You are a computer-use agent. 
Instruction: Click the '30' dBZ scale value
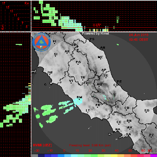[103, 151]
